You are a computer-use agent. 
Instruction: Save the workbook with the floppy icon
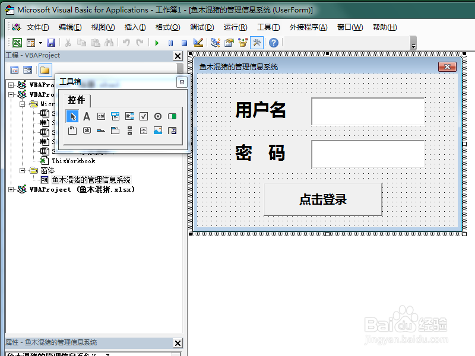51,43
